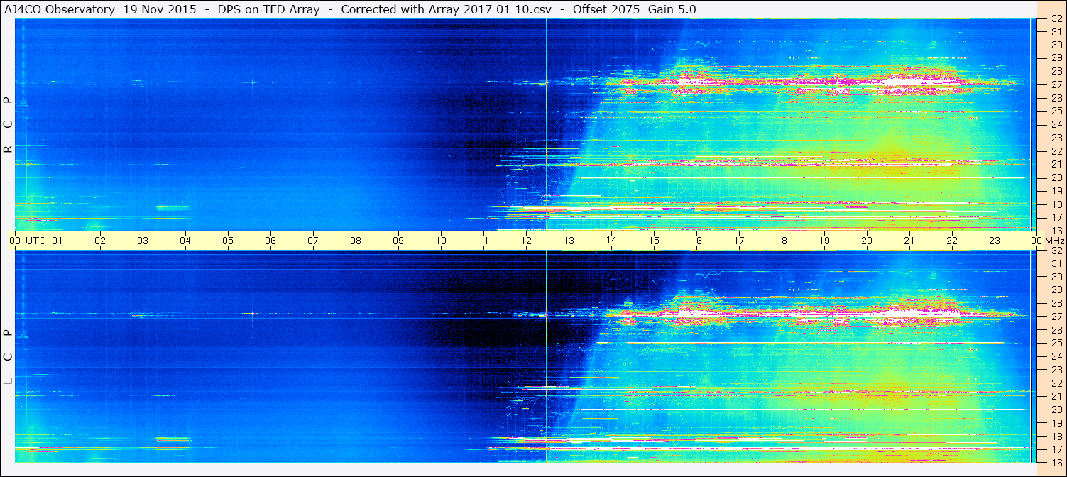Select the "DPS on TFD Array" title text

coord(267,9)
